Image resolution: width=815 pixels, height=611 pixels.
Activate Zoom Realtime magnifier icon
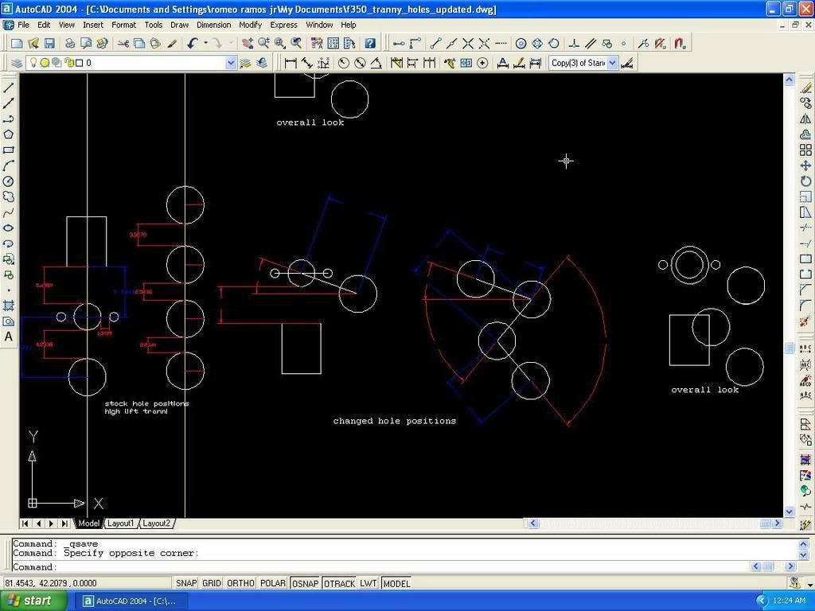coord(263,43)
